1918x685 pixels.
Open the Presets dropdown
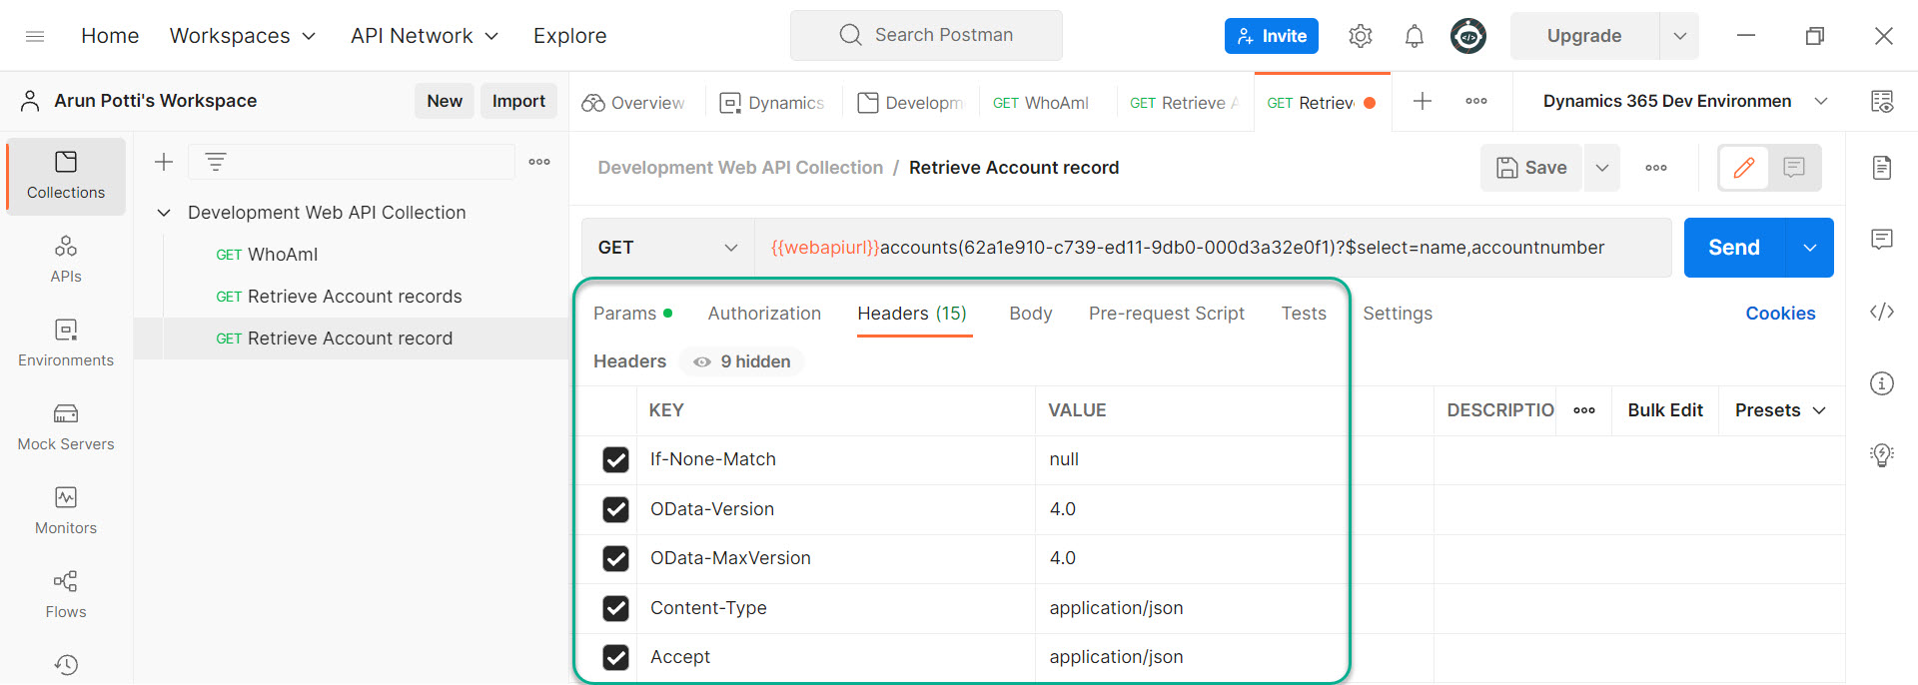click(1780, 410)
